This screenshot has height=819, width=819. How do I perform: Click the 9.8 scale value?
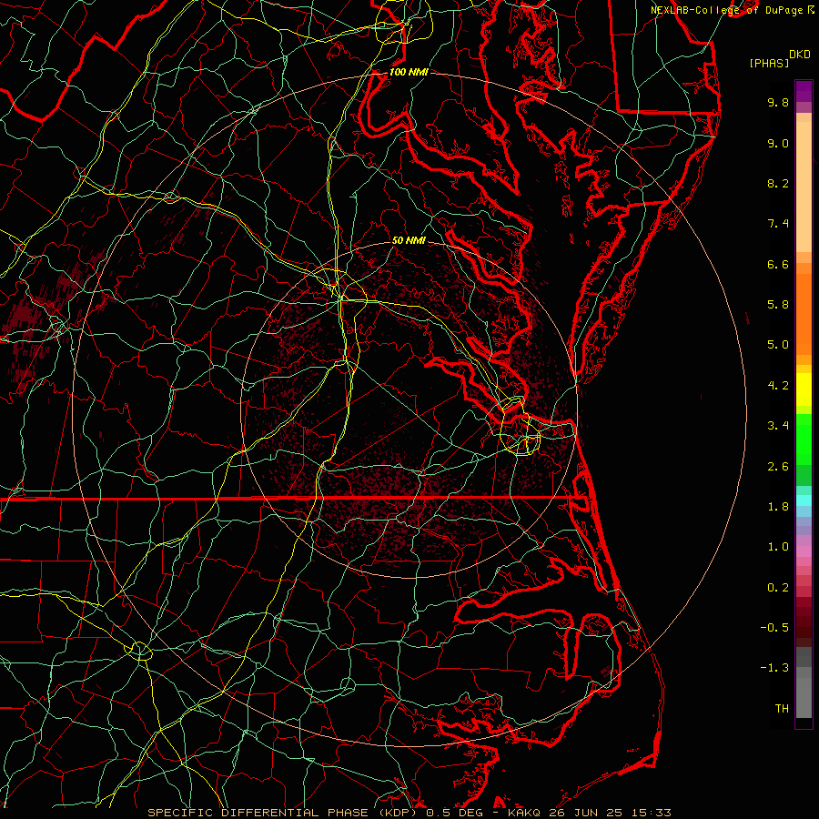point(778,102)
